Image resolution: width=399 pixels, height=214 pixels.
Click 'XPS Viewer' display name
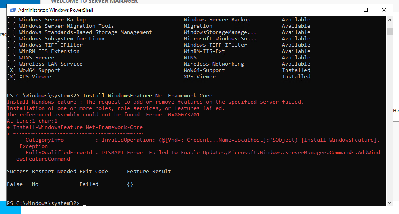pyautogui.click(x=35, y=77)
